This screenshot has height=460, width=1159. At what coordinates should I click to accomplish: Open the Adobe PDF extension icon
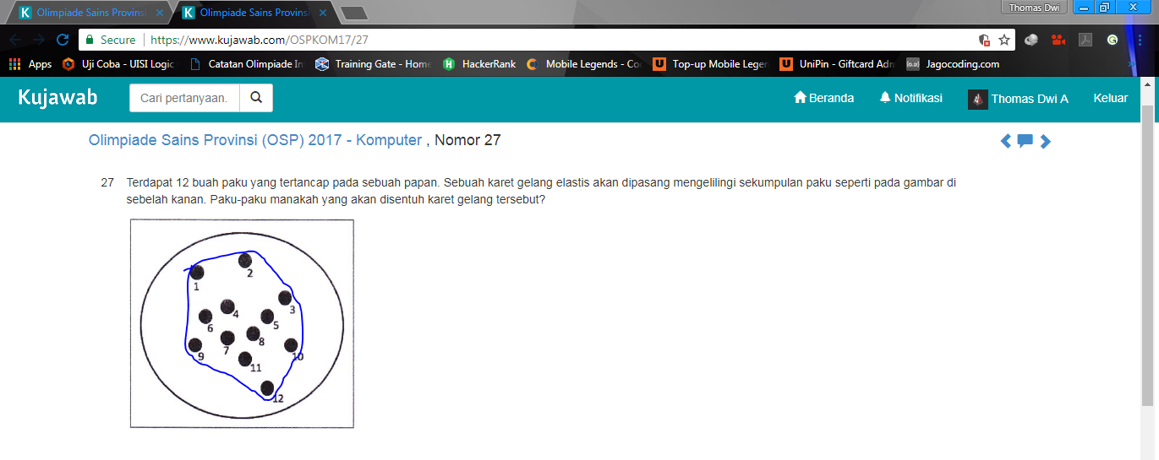(1085, 40)
